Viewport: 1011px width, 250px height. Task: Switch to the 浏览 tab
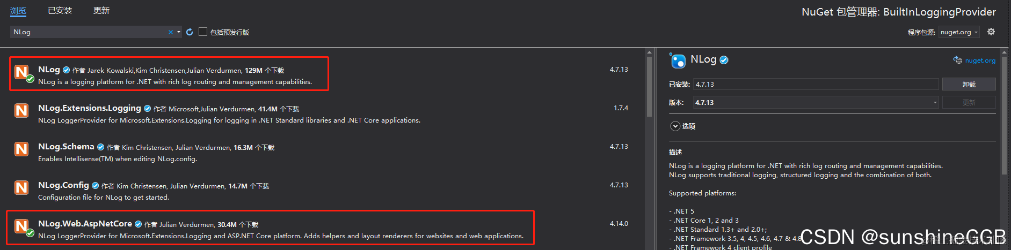tap(18, 11)
